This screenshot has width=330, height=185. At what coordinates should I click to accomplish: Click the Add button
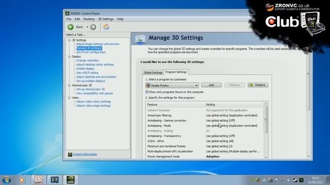coord(211,85)
